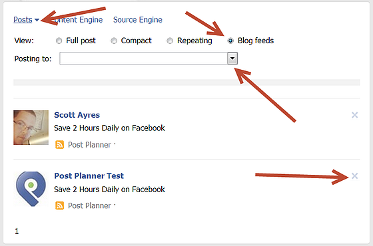This screenshot has width=373, height=246.
Task: Expand the Posting to dropdown arrow
Action: tap(232, 59)
